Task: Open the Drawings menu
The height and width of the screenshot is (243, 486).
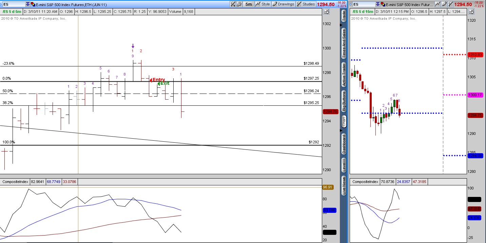Action: click(284, 4)
